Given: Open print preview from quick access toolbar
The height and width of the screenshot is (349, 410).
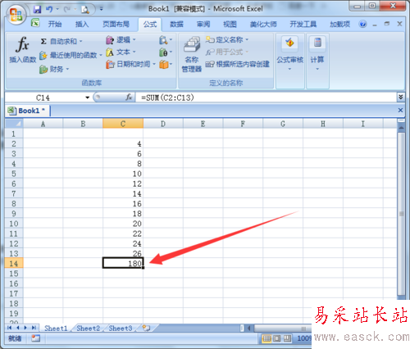Looking at the screenshot, I should (85, 10).
